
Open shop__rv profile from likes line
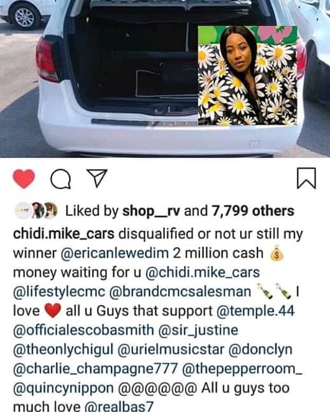click(151, 211)
